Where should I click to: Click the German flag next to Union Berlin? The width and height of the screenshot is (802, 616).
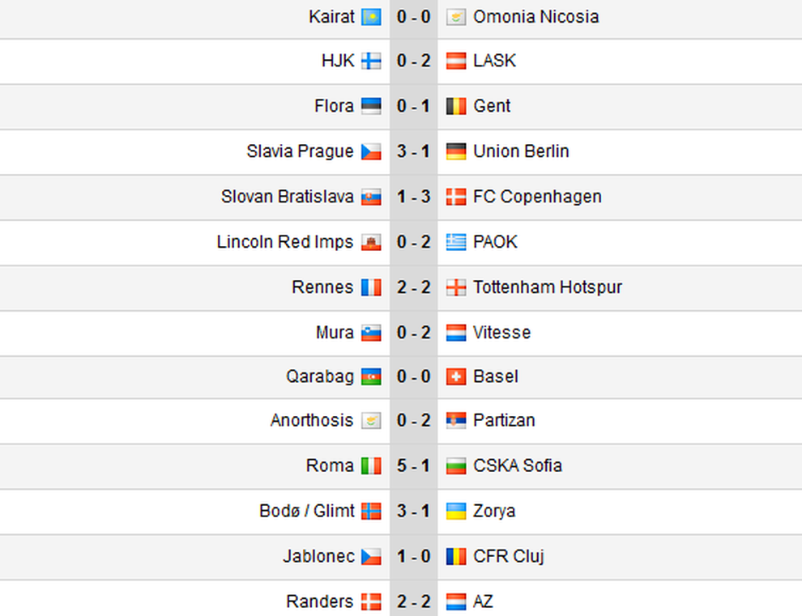456,152
